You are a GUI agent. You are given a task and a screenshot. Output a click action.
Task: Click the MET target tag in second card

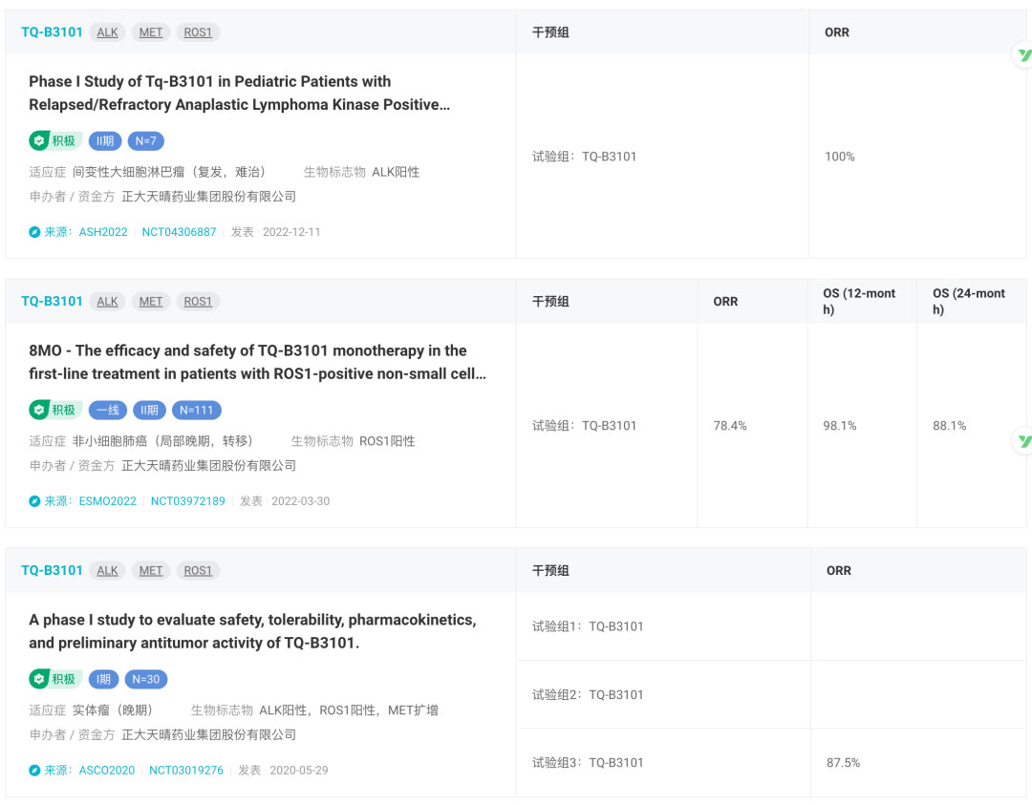tap(151, 302)
